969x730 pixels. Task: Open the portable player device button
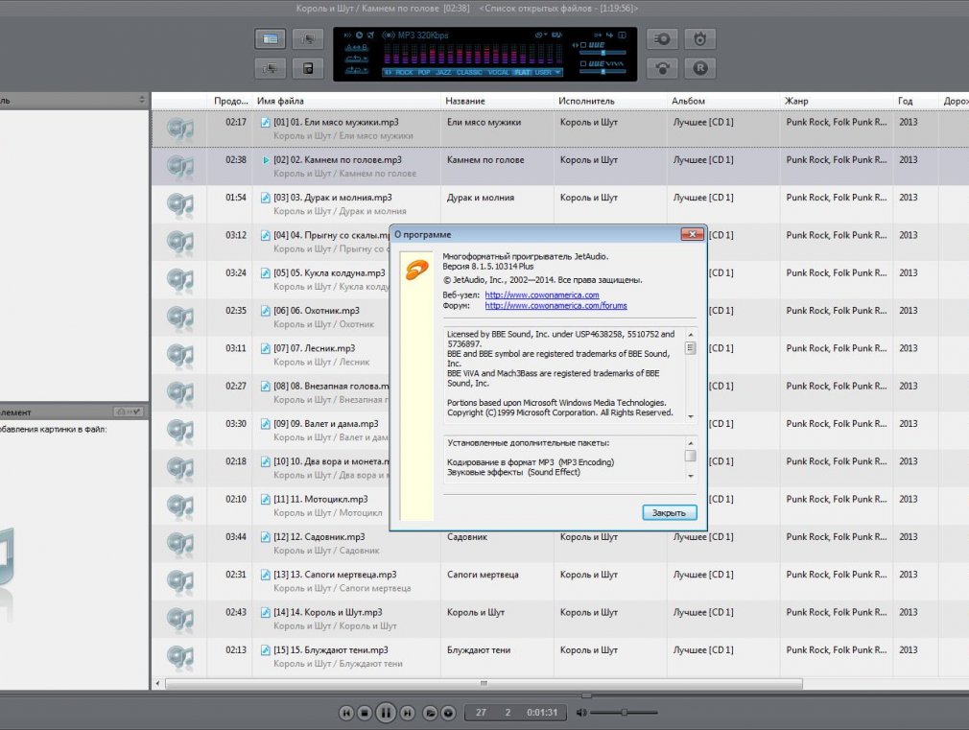point(308,68)
